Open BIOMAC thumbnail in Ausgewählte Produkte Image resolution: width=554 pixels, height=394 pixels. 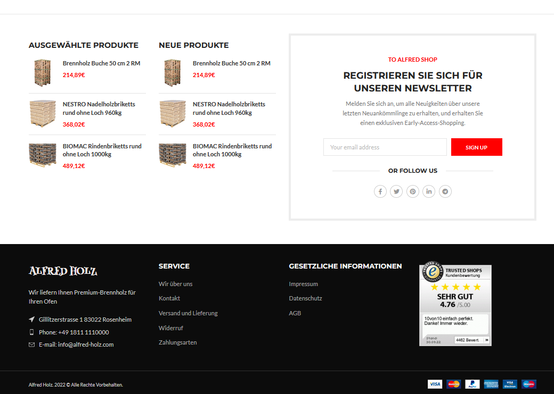pos(43,155)
